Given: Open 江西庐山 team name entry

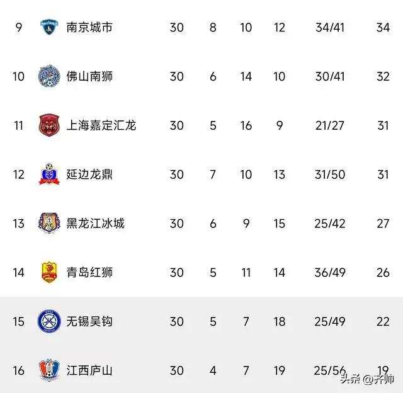Looking at the screenshot, I should (89, 370).
